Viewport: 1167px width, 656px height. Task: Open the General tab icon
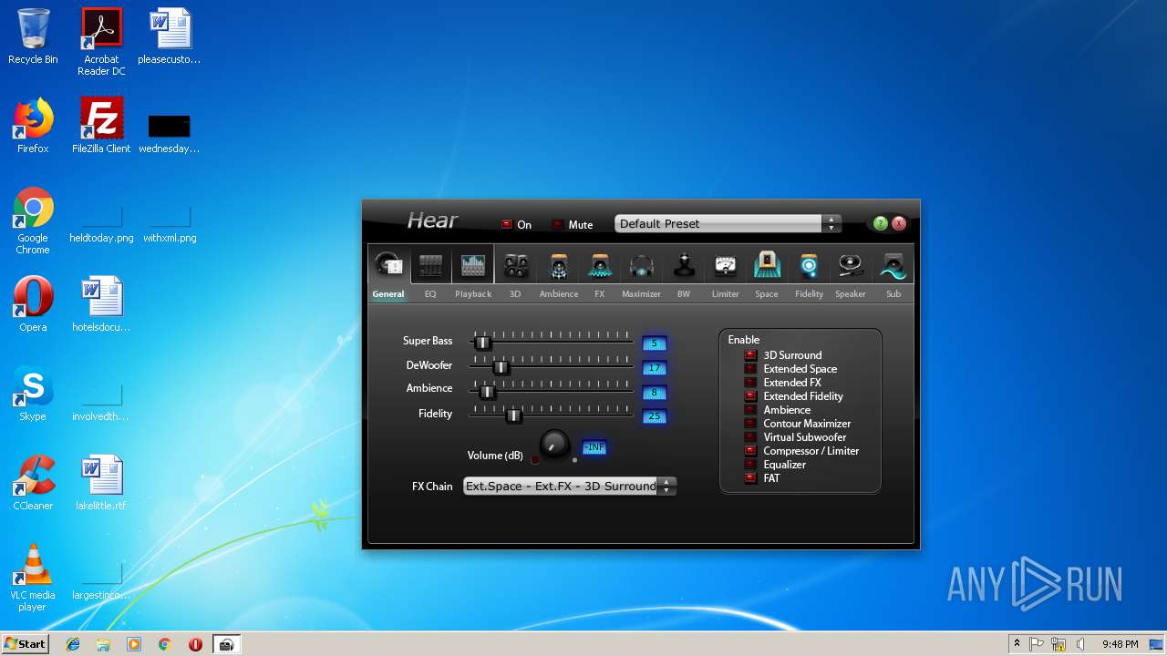pos(389,265)
